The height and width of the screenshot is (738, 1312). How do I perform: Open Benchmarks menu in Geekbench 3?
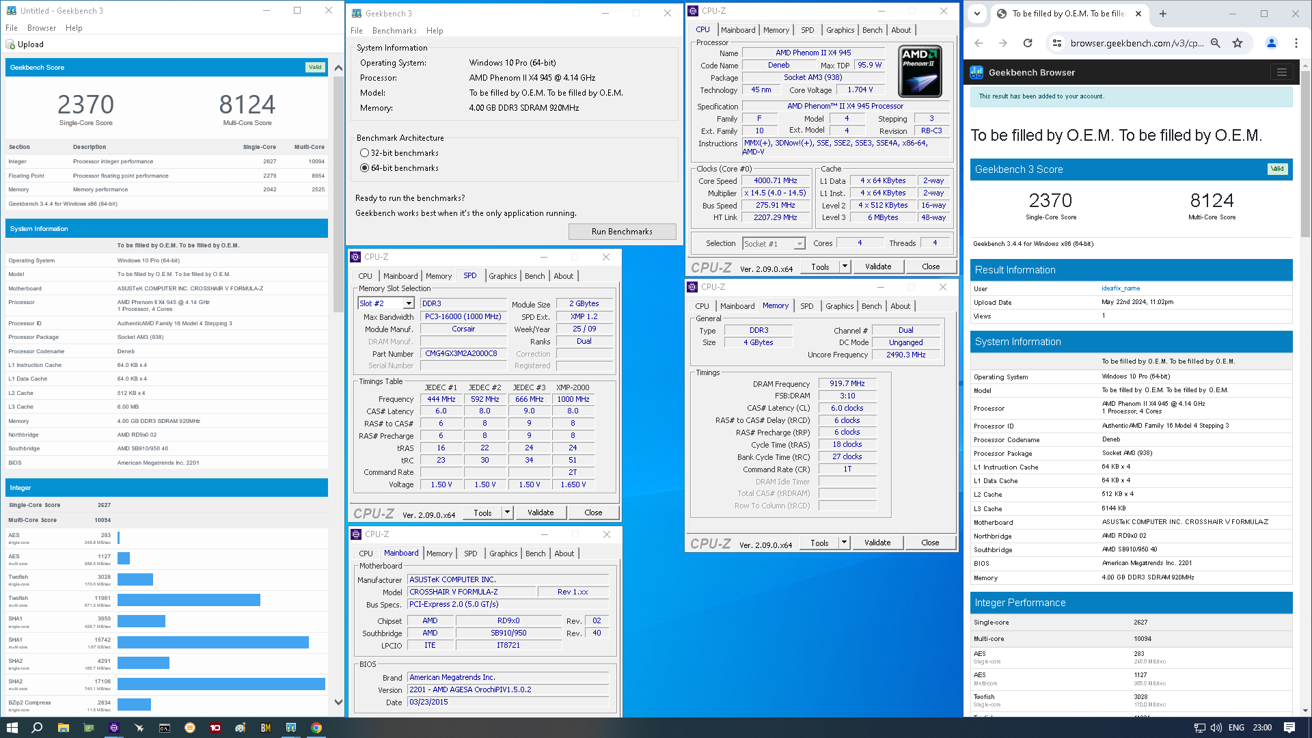[394, 31]
